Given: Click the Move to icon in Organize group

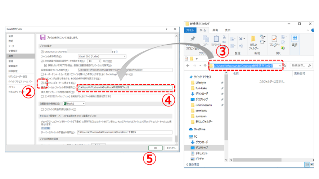Looking at the screenshot, I should pyautogui.click(x=232, y=39).
